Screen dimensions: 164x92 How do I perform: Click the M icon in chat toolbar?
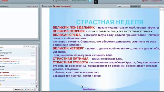(x=29, y=89)
